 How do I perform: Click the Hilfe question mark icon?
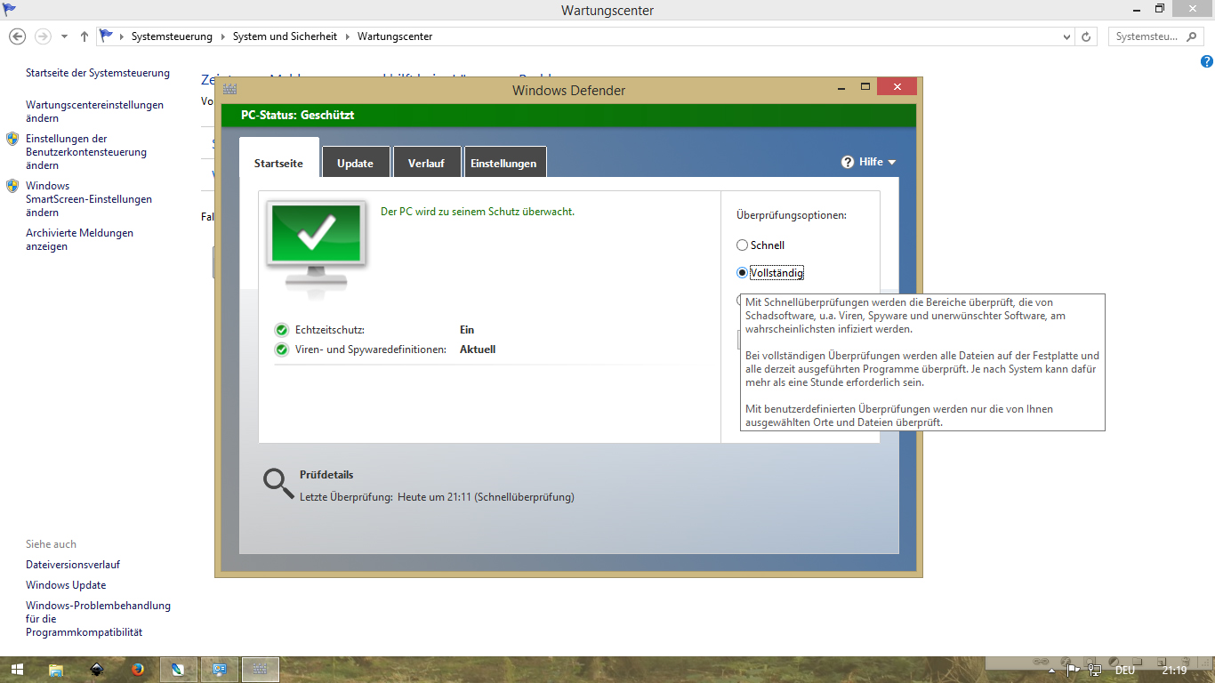point(848,162)
